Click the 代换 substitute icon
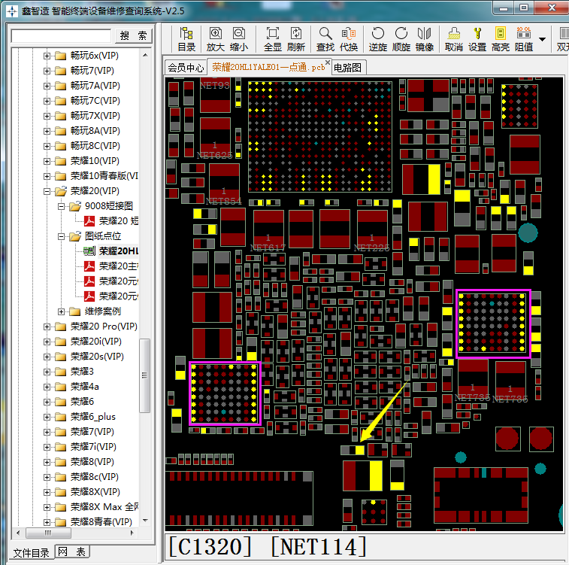 click(349, 39)
